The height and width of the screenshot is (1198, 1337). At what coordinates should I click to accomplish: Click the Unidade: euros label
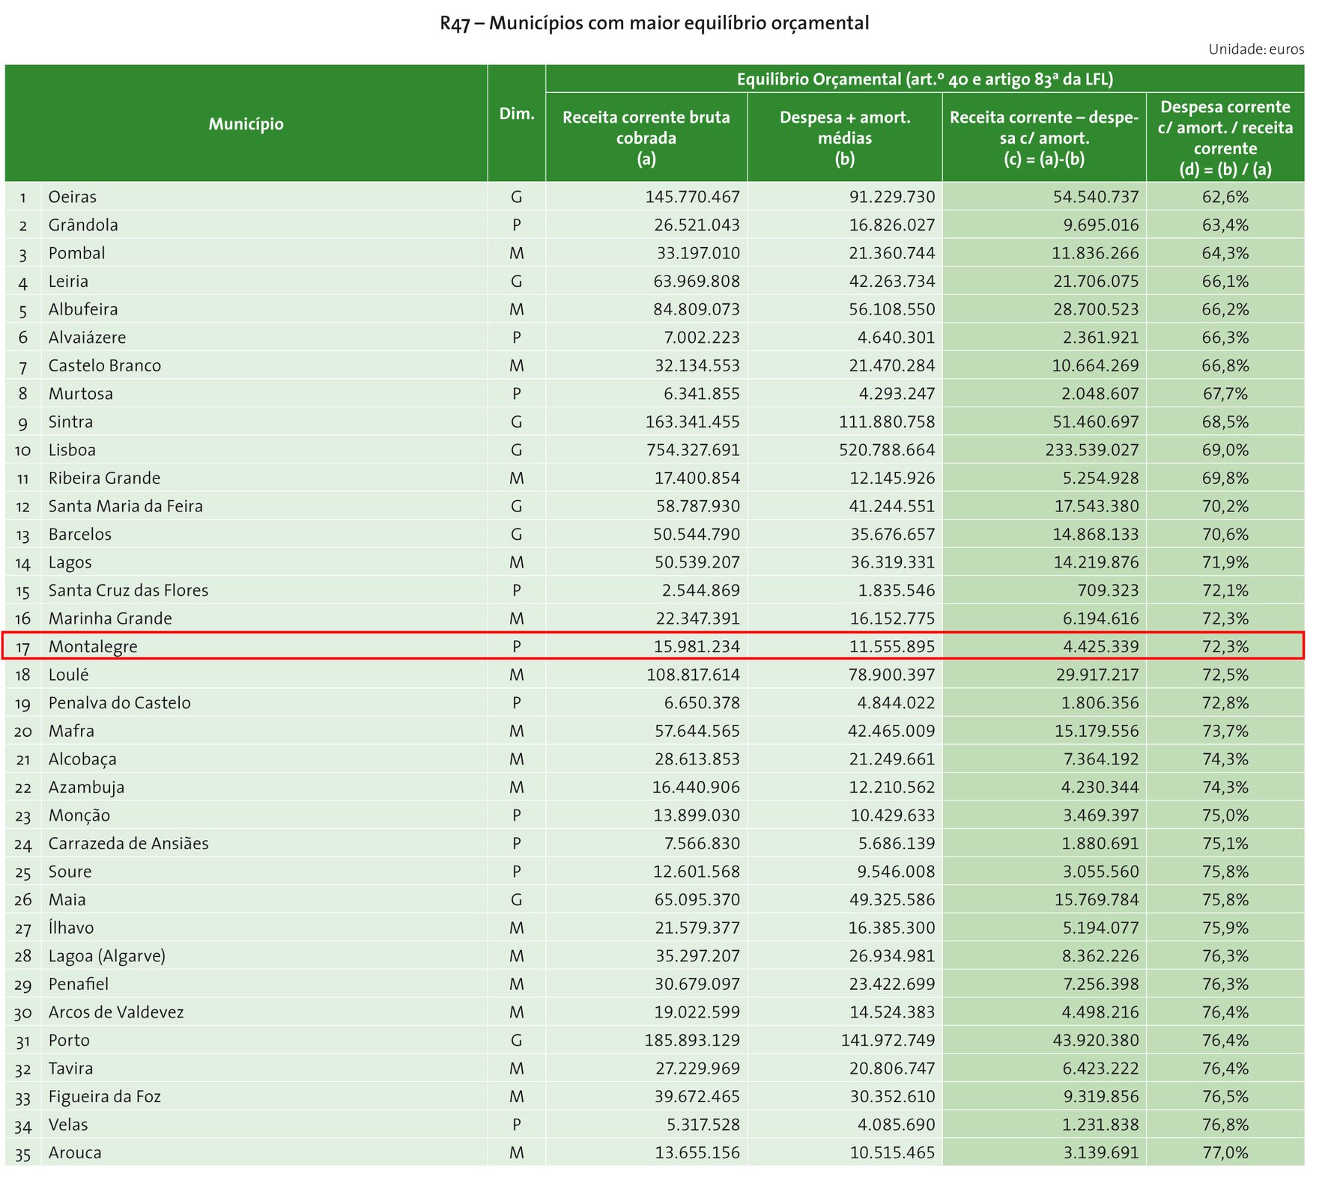[x=1255, y=49]
